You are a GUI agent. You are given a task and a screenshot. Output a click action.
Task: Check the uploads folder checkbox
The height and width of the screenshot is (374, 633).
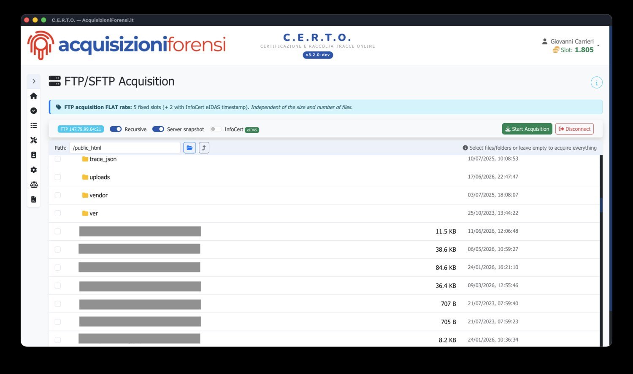(x=58, y=177)
